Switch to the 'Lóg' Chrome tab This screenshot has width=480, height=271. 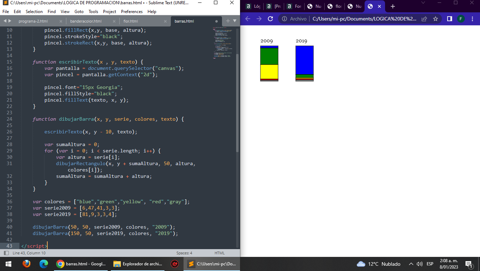point(253,6)
